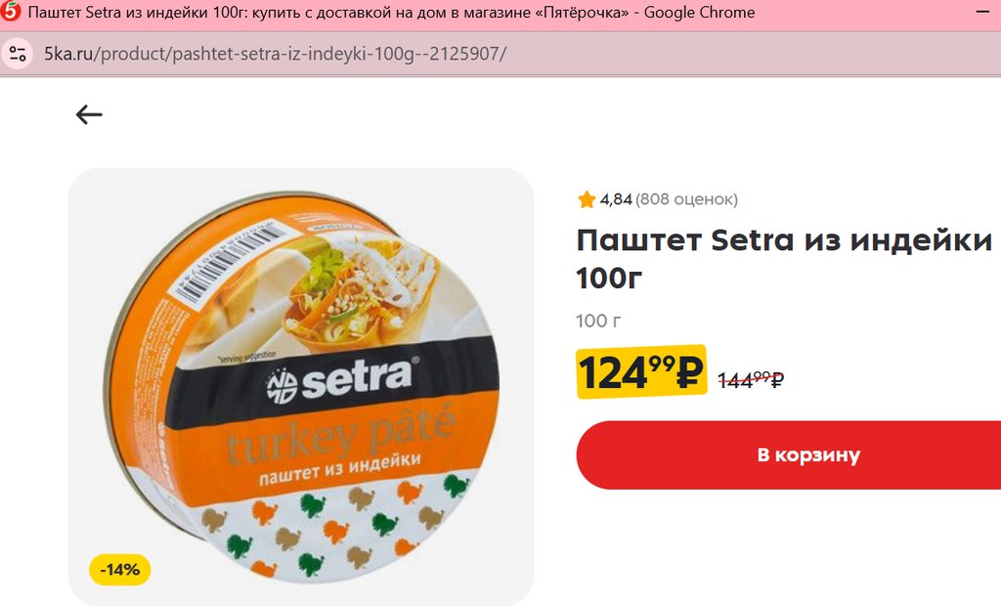The height and width of the screenshot is (606, 1001).
Task: Click the Chrome window title text
Action: point(391,12)
